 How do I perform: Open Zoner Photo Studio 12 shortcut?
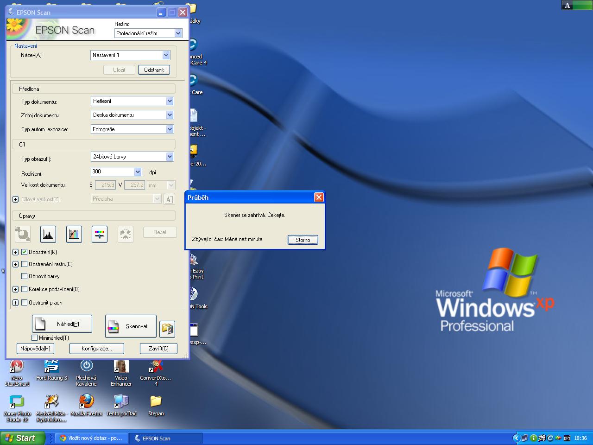coord(17,401)
